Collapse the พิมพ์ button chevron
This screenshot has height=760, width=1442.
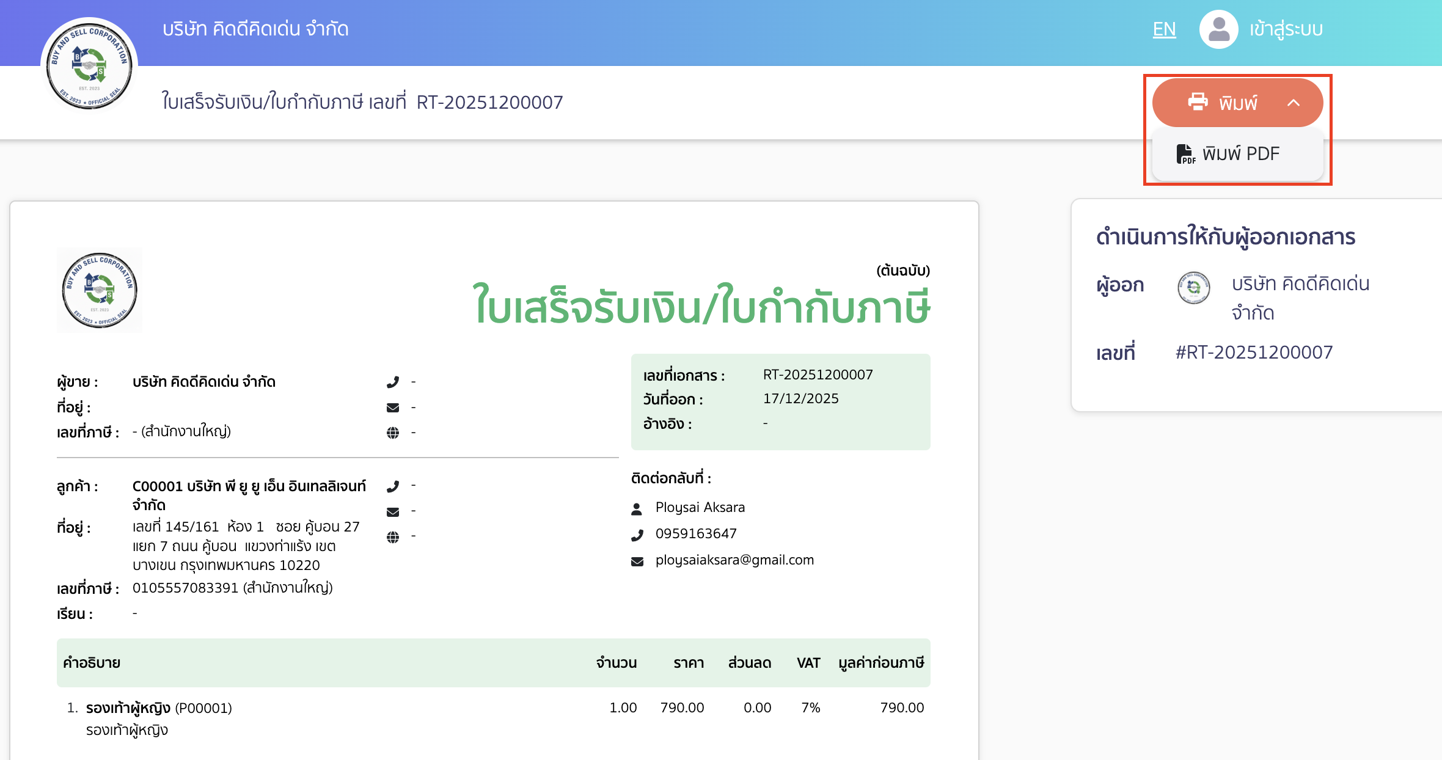tap(1294, 102)
